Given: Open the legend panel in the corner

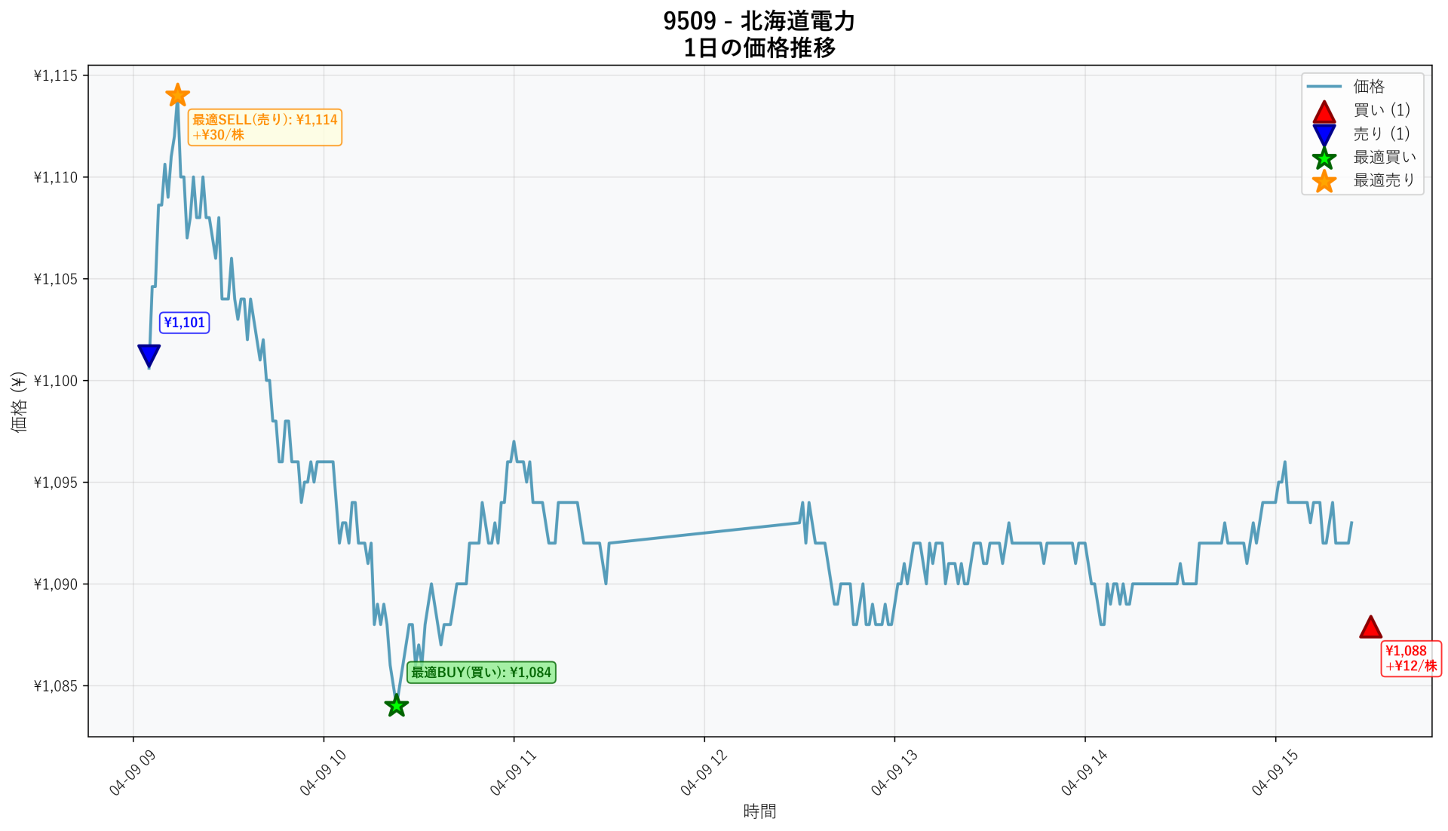Looking at the screenshot, I should tap(1361, 133).
